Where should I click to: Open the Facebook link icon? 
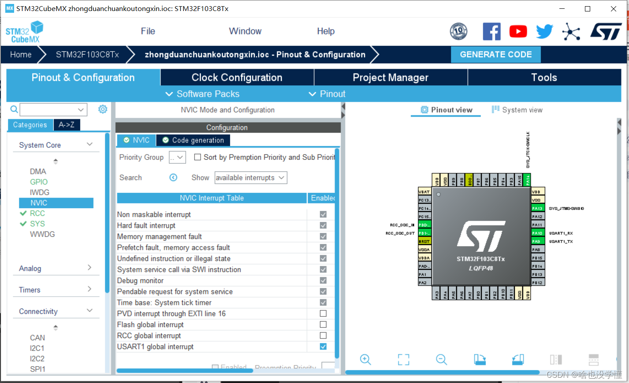491,31
